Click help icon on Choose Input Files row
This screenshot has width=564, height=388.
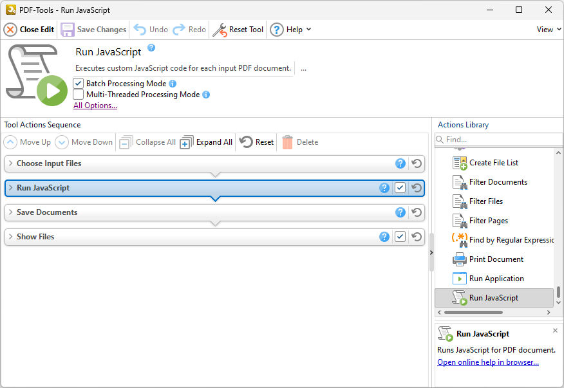coord(400,163)
